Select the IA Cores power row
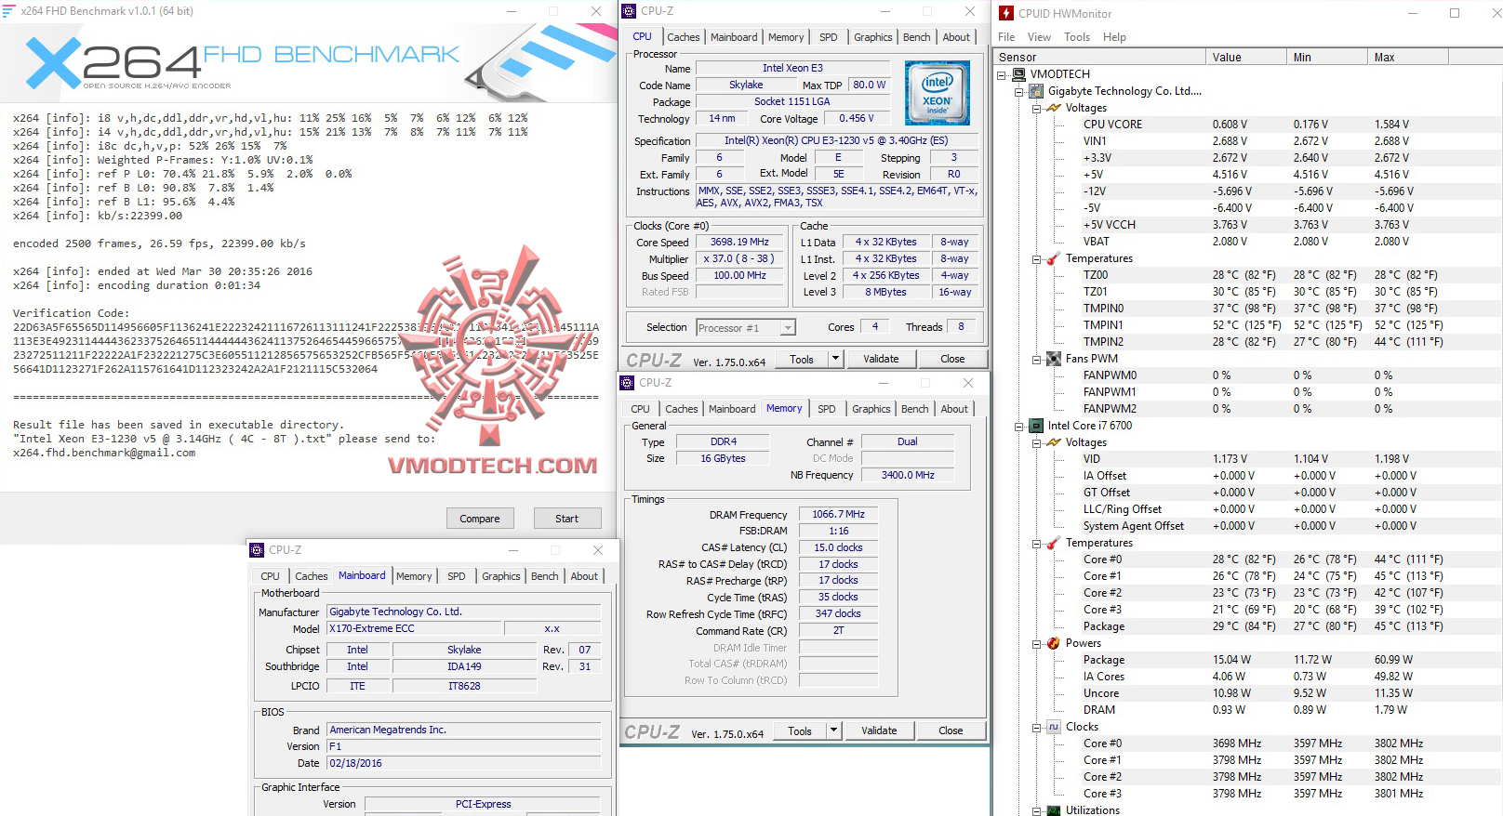1503x816 pixels. click(1248, 677)
